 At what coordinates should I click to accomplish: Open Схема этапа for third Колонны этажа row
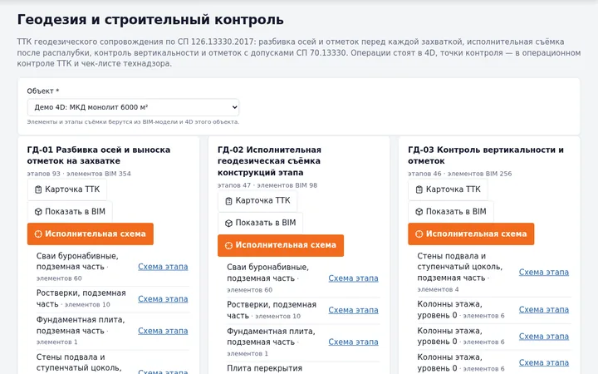pos(544,362)
